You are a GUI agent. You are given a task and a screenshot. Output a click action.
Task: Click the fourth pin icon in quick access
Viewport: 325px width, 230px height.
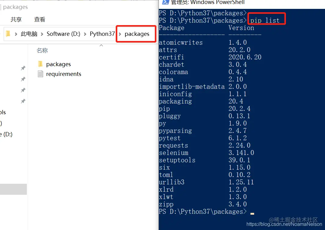coord(23,101)
